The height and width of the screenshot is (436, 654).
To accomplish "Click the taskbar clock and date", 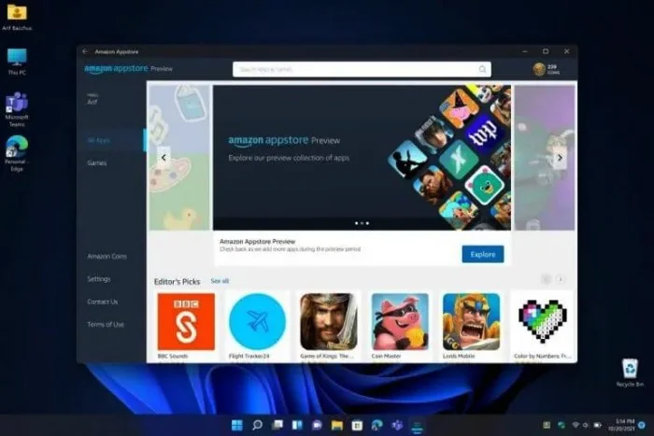I will pos(621,425).
